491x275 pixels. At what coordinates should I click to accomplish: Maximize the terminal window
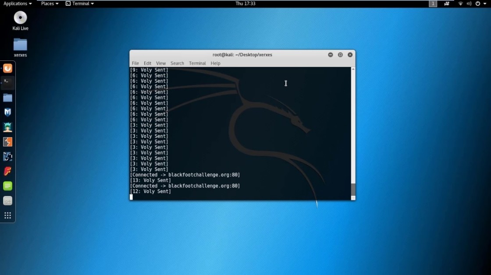(x=340, y=55)
